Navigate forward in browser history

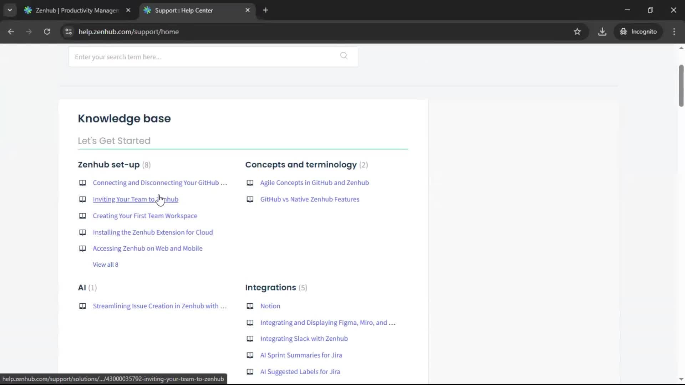tap(29, 32)
